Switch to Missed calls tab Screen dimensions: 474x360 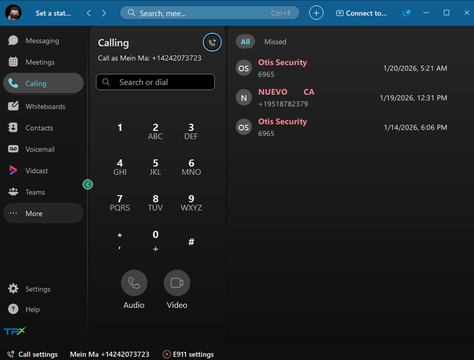(x=275, y=42)
